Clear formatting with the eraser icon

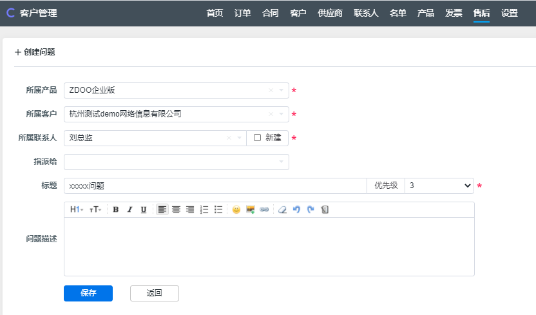[x=282, y=209]
